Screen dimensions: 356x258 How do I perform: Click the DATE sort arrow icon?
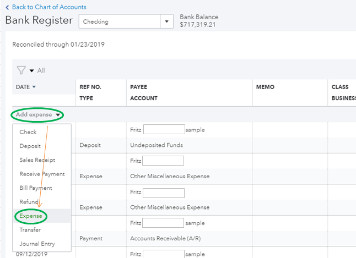[34, 87]
